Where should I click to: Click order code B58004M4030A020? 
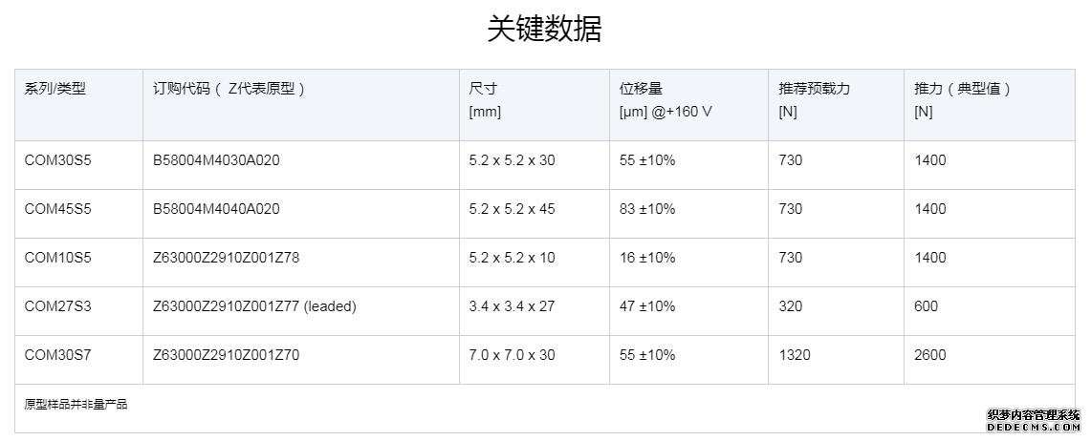pyautogui.click(x=216, y=160)
